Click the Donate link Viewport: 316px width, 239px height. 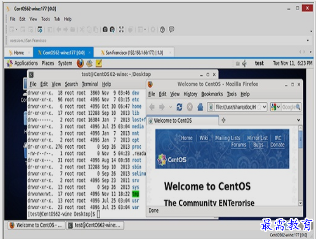(x=278, y=145)
